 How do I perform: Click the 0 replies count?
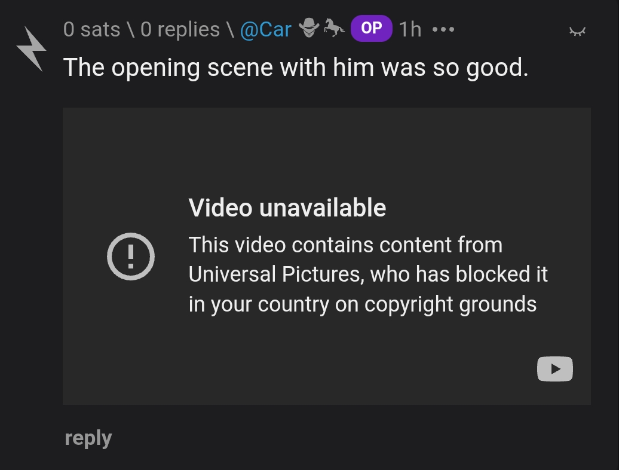(180, 29)
